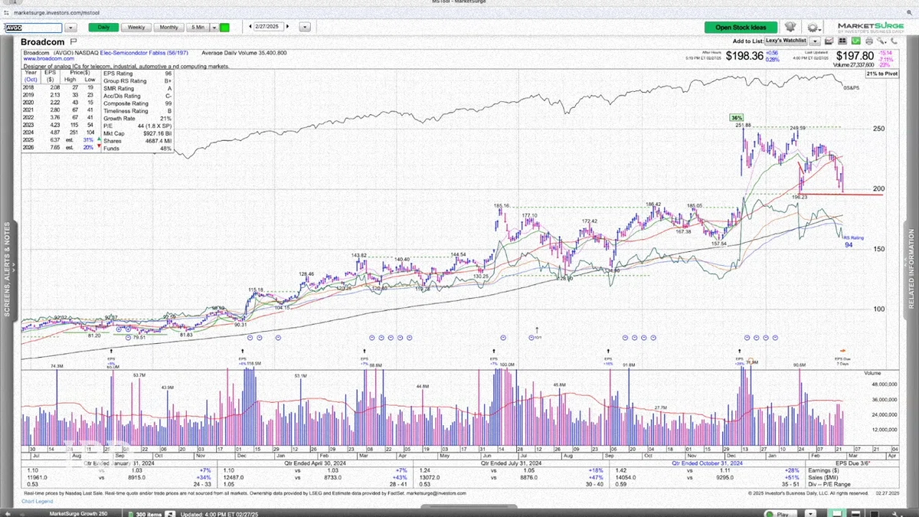Click the EPS Rating row in ratings table
Screen dimensions: 919x517
[x=137, y=73]
